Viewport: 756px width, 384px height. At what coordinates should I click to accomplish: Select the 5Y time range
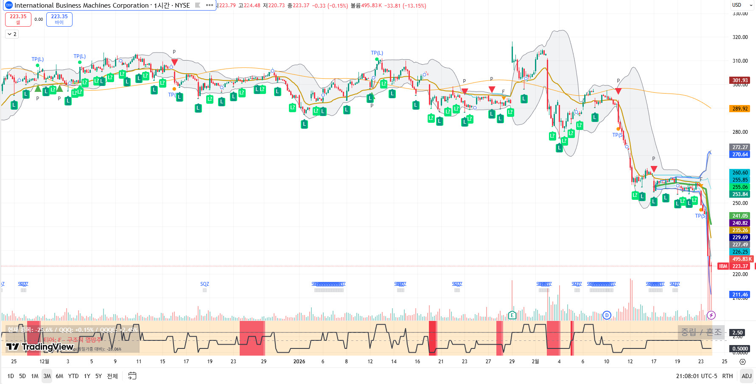click(98, 376)
